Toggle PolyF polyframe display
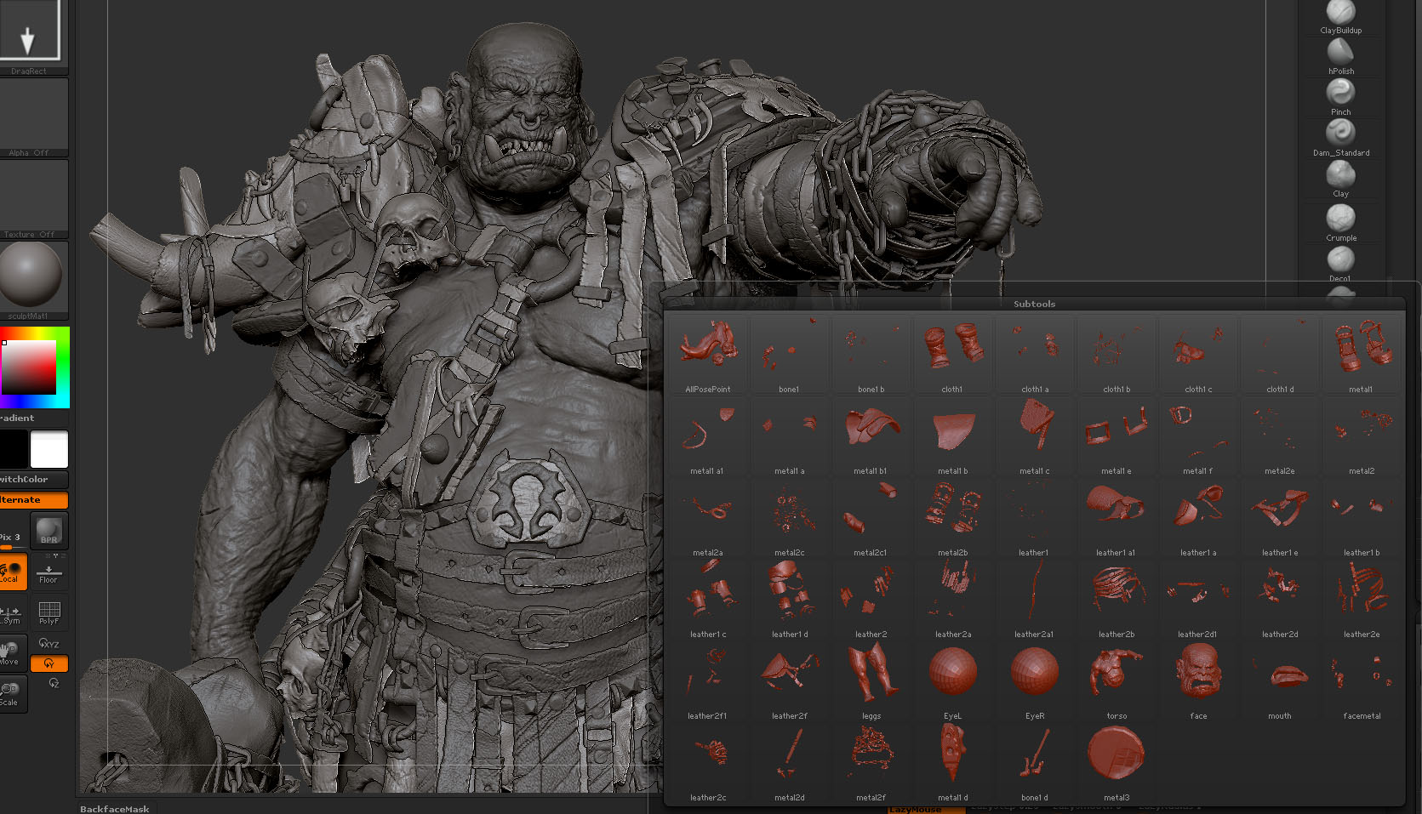The image size is (1422, 814). pyautogui.click(x=49, y=612)
